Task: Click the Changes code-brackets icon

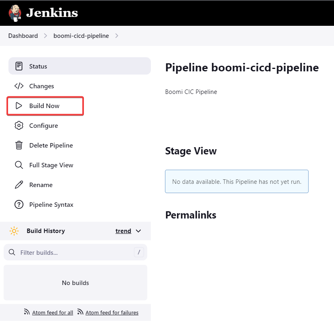Action: click(x=19, y=86)
